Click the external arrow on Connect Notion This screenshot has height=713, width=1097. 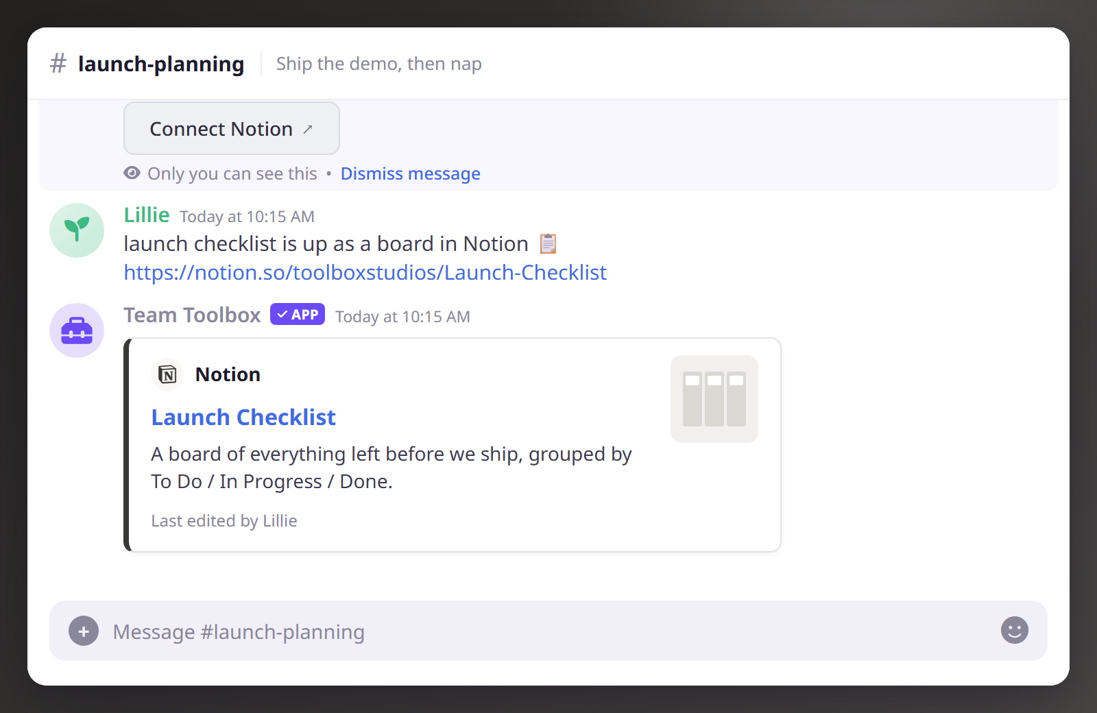(308, 129)
